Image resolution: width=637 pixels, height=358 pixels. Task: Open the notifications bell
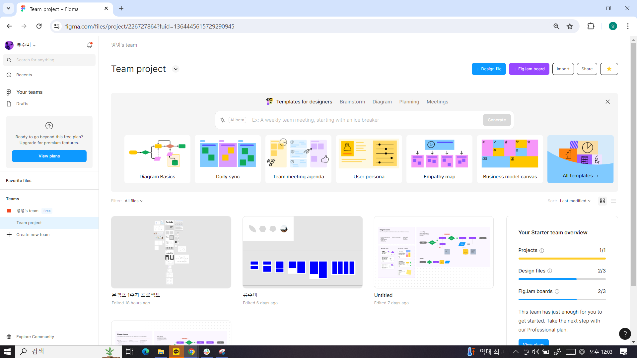[x=89, y=45]
